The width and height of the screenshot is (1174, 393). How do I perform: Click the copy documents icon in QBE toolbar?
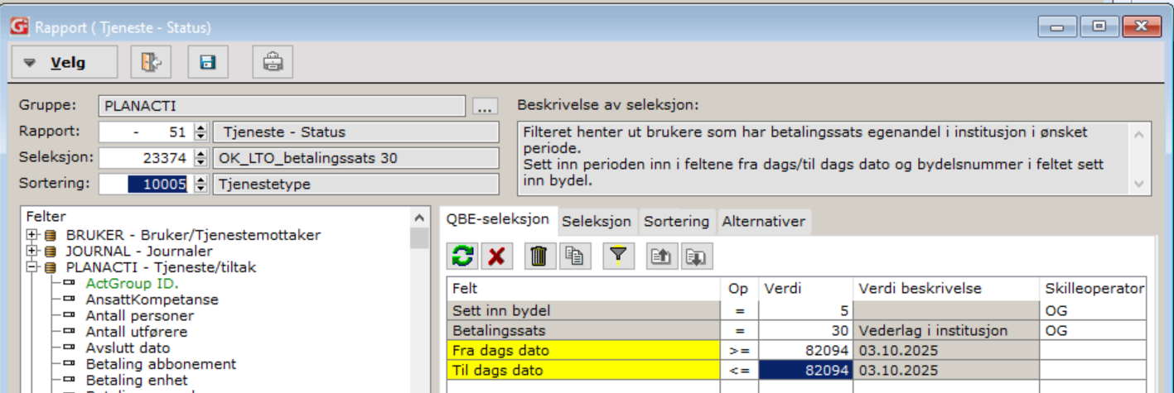(573, 256)
